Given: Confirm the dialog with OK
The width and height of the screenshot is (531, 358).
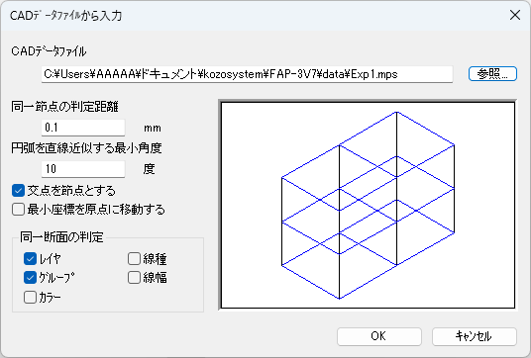Looking at the screenshot, I should (x=379, y=336).
